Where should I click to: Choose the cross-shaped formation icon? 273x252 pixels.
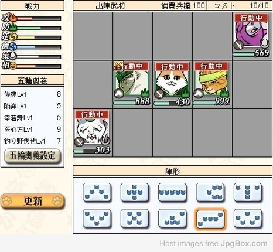[x=135, y=192]
